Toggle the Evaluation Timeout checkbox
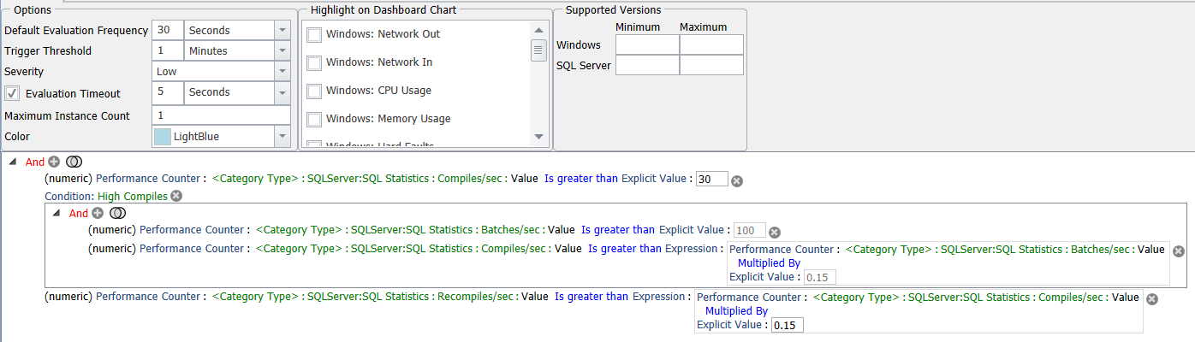The width and height of the screenshot is (1195, 342). 12,93
